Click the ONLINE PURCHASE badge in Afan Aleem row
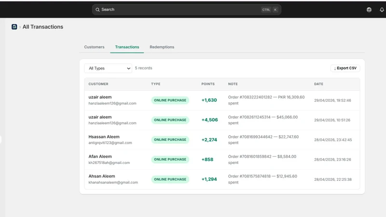Image resolution: width=386 pixels, height=217 pixels. point(170,160)
